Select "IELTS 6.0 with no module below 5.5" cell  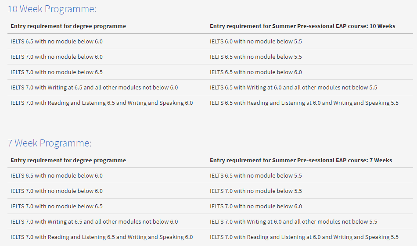[x=256, y=42]
